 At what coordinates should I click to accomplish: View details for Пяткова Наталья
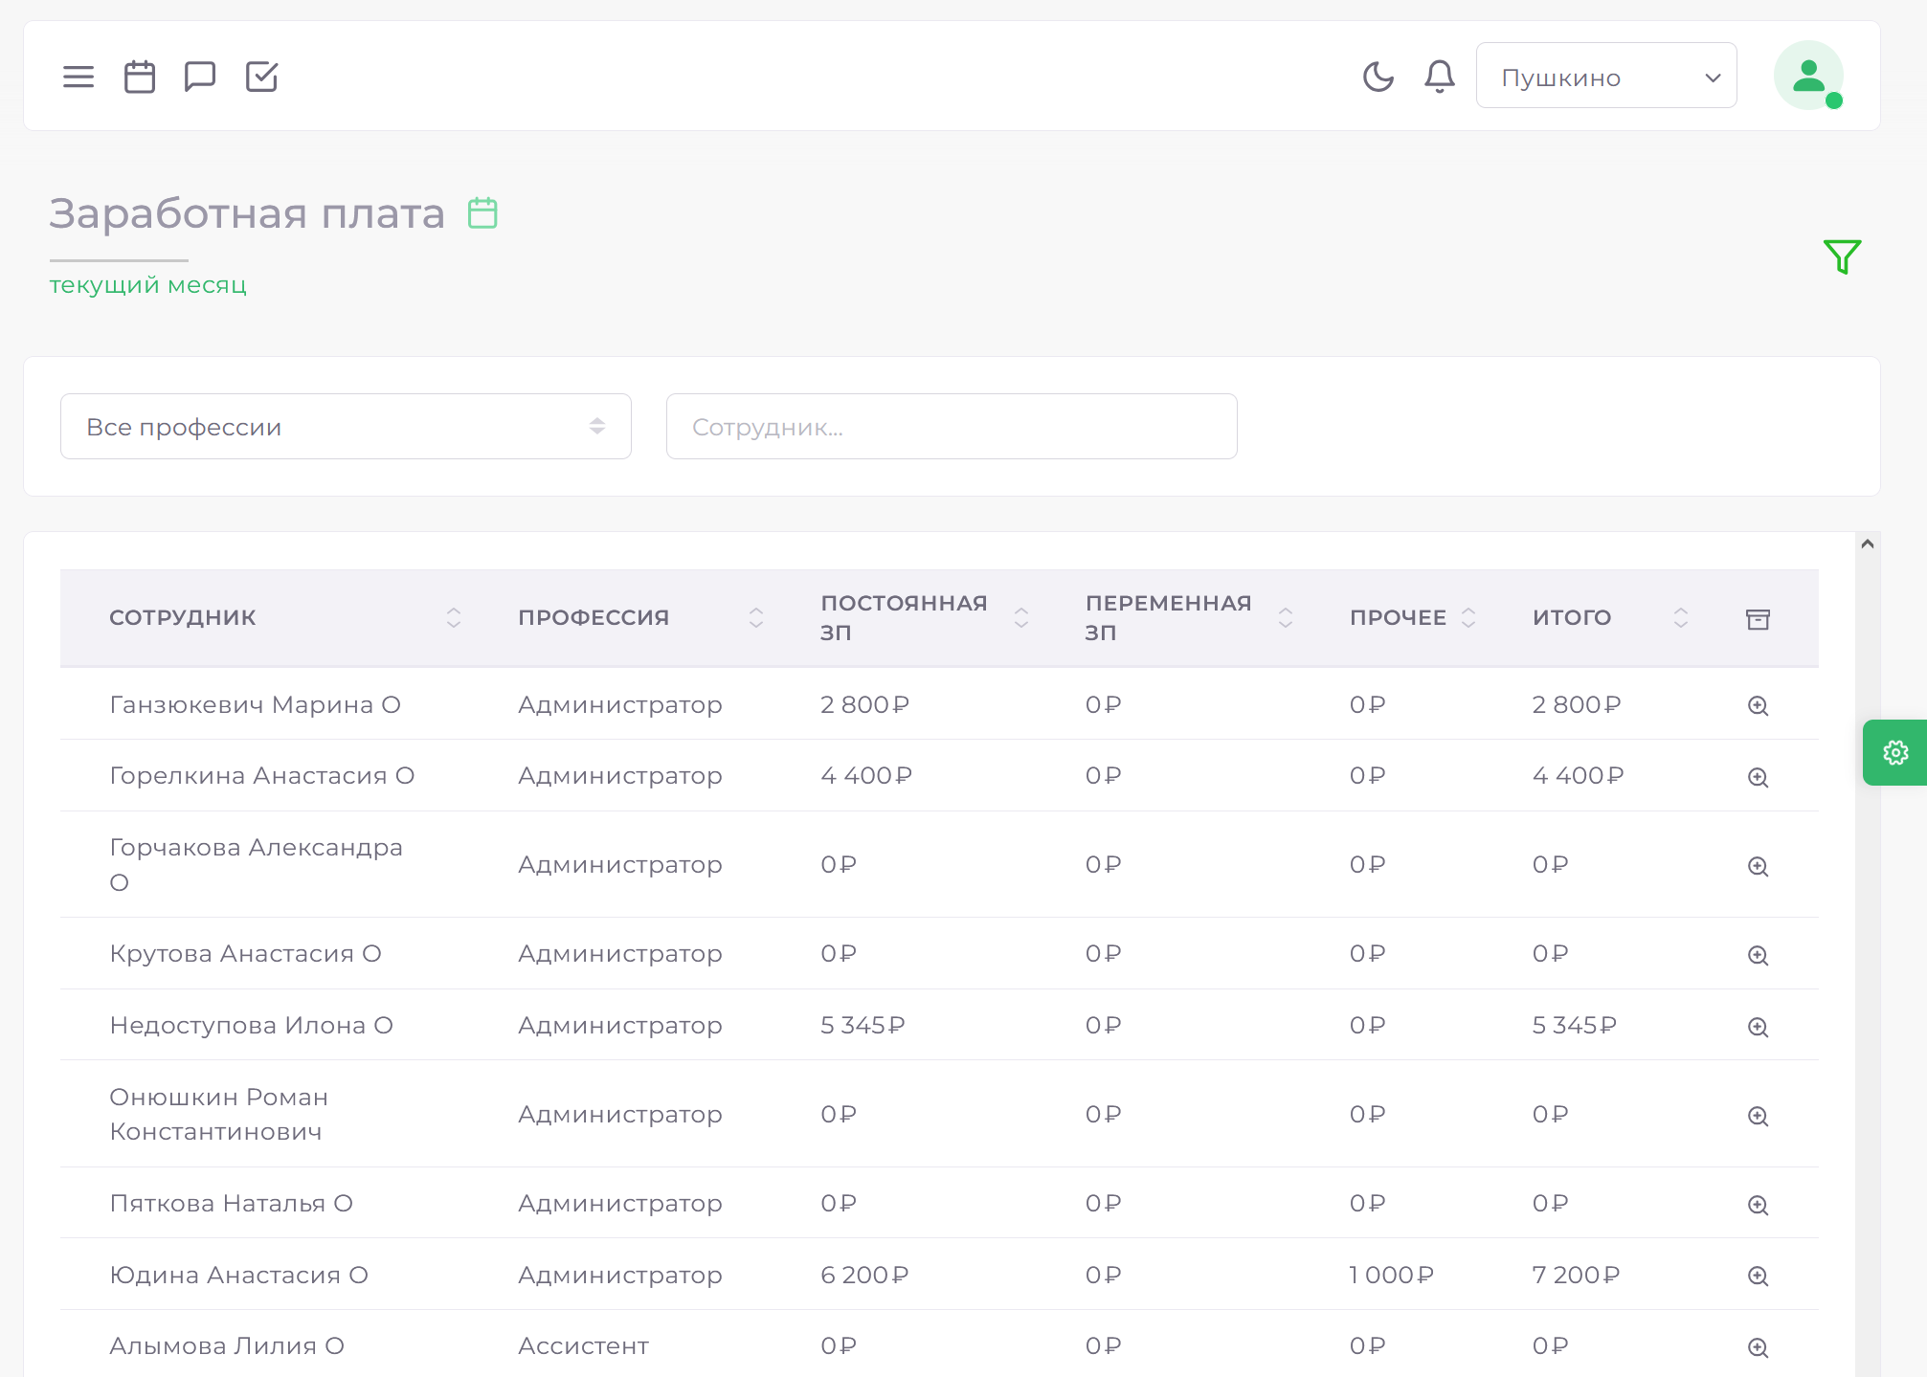1759,1205
